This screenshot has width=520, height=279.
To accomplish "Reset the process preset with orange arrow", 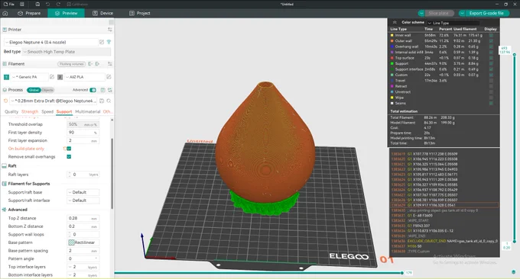I will [x=5, y=101].
